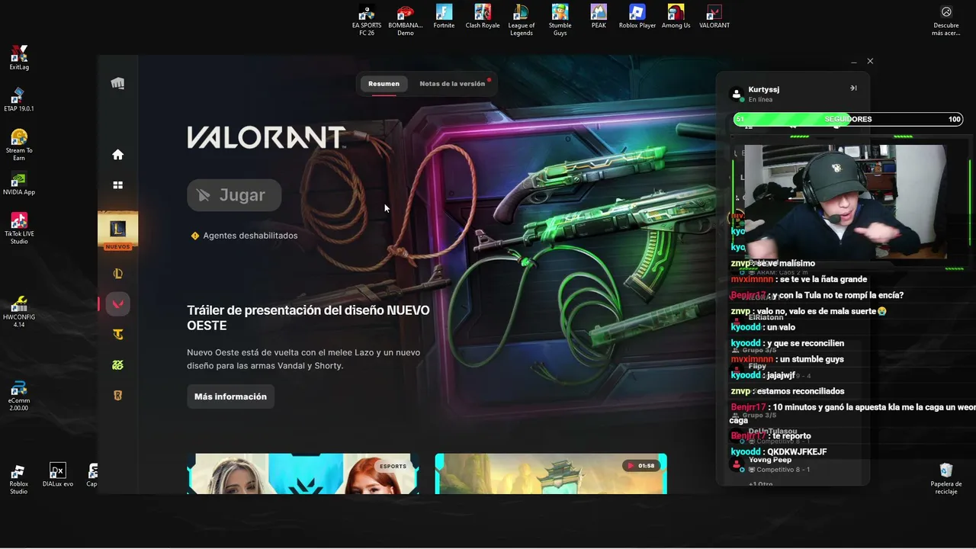Screen dimensions: 976x549
Task: Open ETAP 19.0.1 desktop shortcut
Action: 19,99
